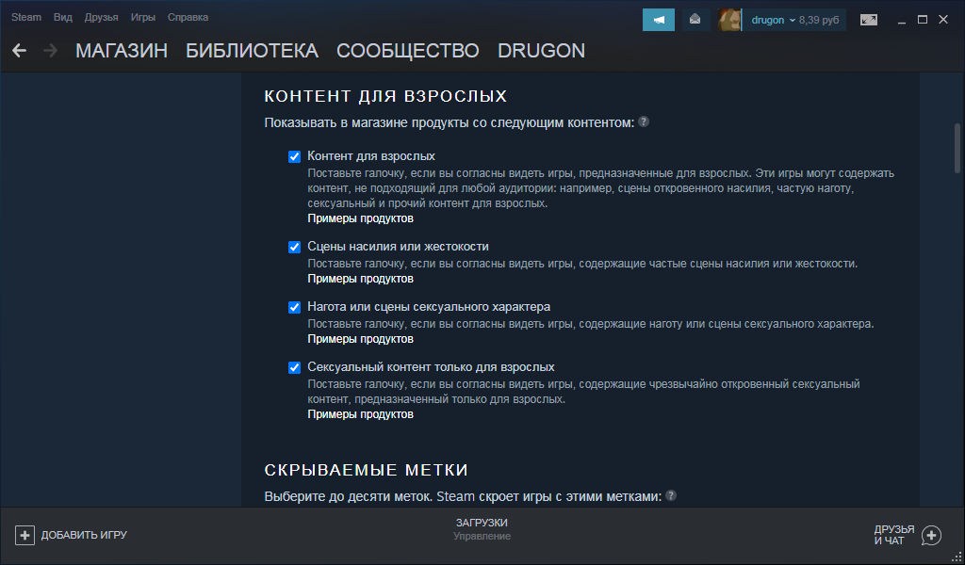
Task: Open the inbox notifications envelope icon
Action: pos(695,19)
